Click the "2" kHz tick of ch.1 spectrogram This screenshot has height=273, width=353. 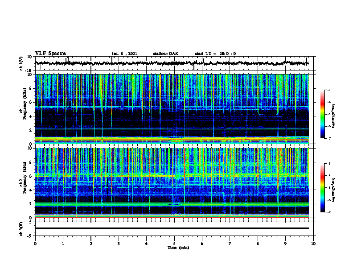pos(31,130)
